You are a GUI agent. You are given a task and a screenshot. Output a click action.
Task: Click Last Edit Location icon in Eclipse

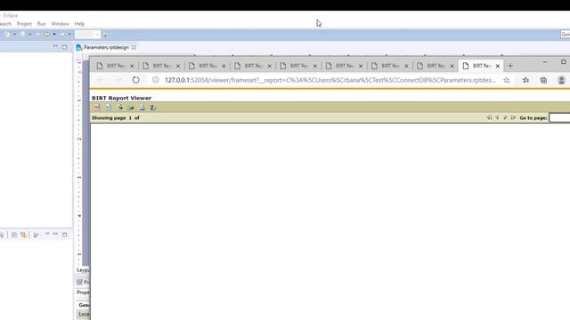click(x=37, y=34)
